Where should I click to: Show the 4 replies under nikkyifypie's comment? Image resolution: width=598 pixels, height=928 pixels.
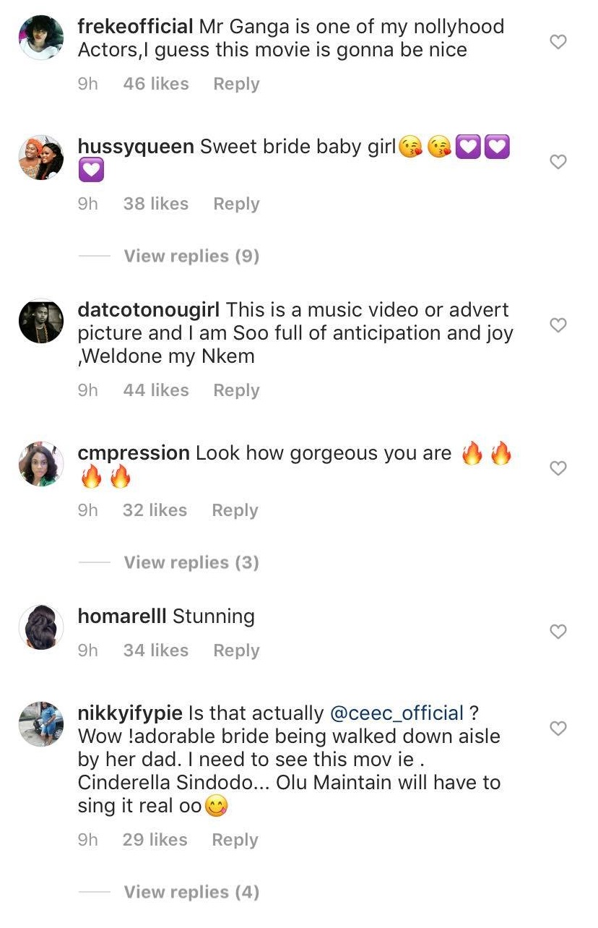pyautogui.click(x=191, y=892)
